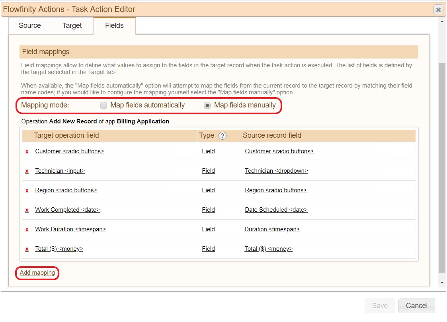The image size is (447, 322).
Task: Delete the Total ($) mapping row
Action: pyautogui.click(x=27, y=249)
